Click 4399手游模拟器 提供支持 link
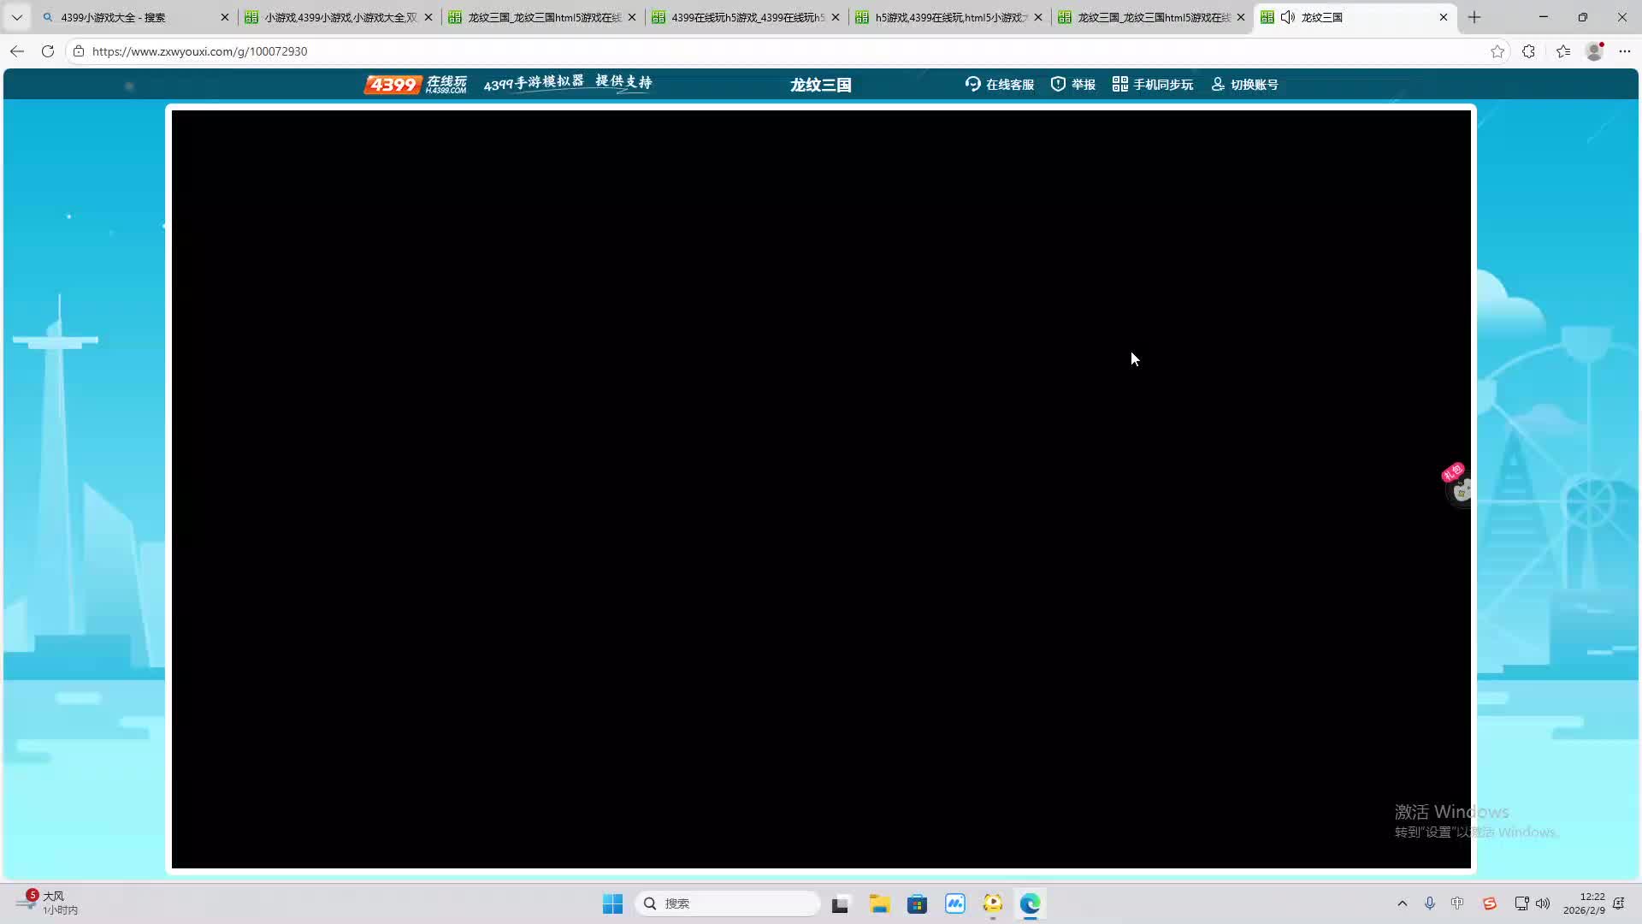1642x924 pixels. click(x=568, y=83)
